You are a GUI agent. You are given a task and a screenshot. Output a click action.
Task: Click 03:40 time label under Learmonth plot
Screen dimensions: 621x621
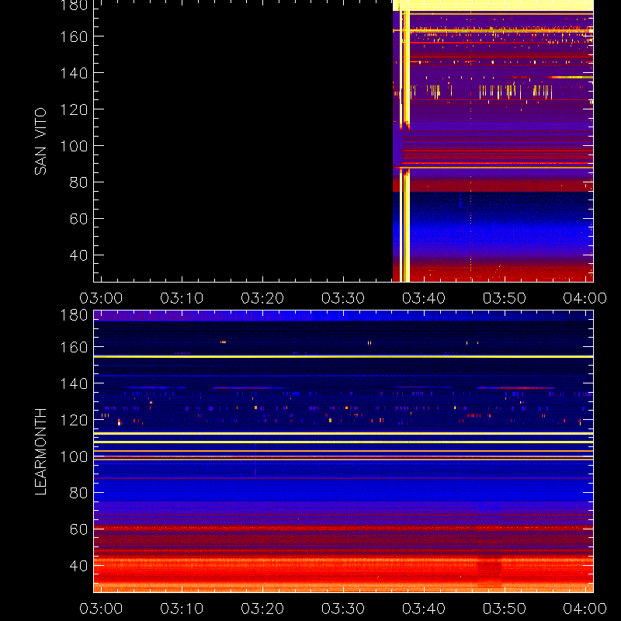pyautogui.click(x=424, y=609)
